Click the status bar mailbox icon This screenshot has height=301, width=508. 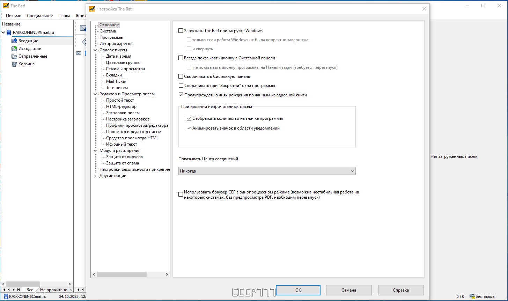(x=5, y=296)
